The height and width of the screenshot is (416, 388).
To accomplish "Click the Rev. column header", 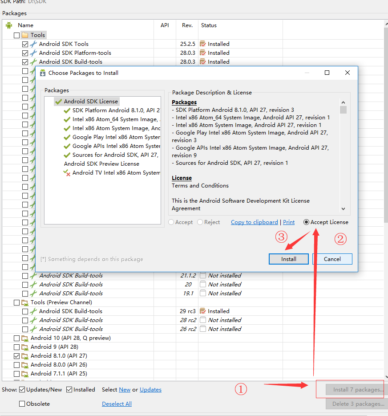I will [187, 25].
